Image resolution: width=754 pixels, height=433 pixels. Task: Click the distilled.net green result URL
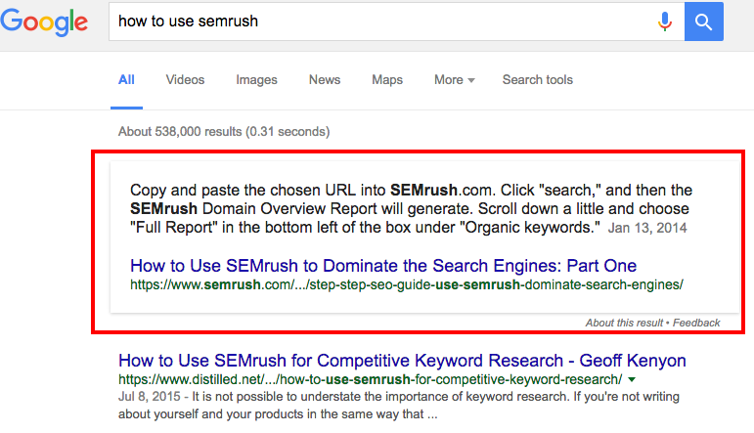click(x=371, y=379)
